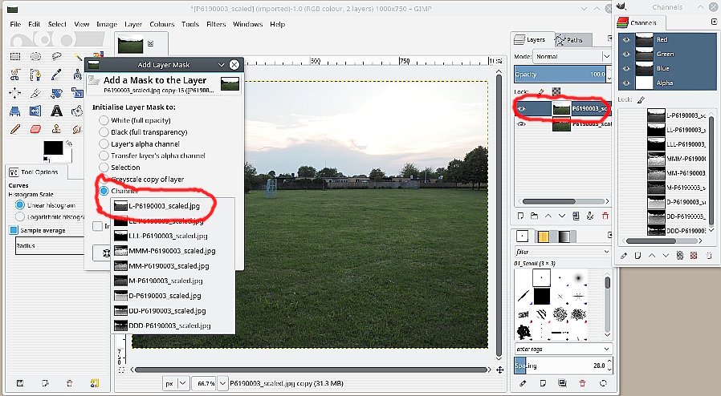Toggle the Sample average checkbox
Viewport: 721px width, 396px height.
pos(14,231)
